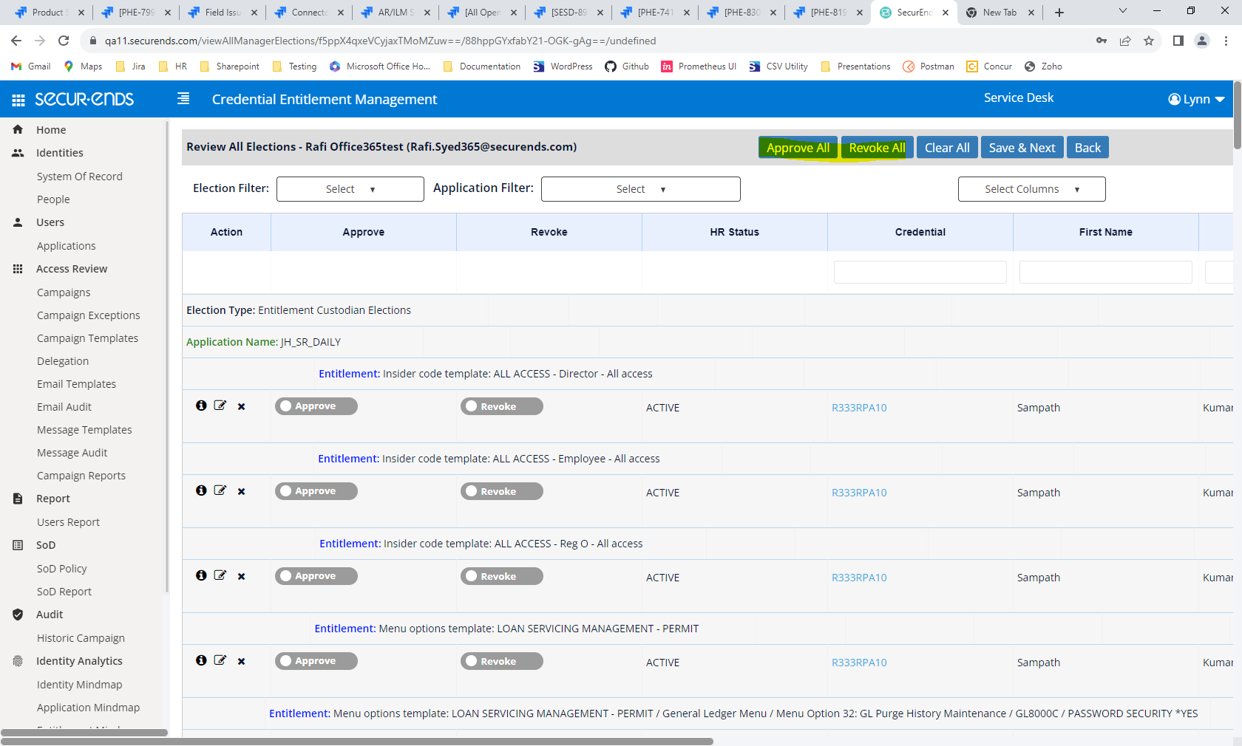Viewport: 1242px width, 746px height.
Task: Click the First Name filter input field
Action: coord(1105,272)
